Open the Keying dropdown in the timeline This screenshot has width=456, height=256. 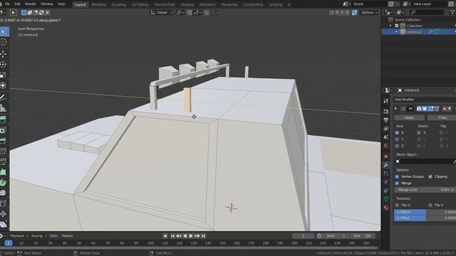(38, 236)
